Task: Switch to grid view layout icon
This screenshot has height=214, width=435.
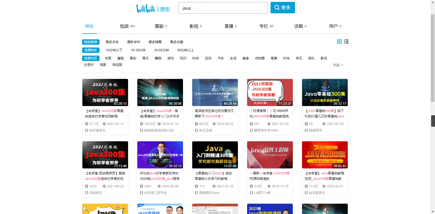Action: point(339,41)
